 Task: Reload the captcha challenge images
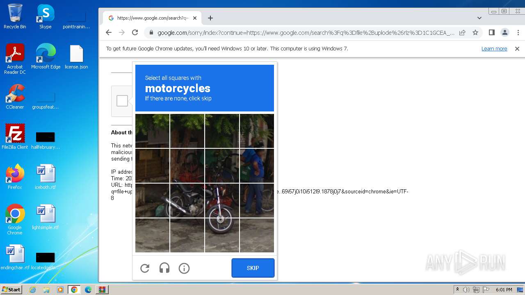point(145,268)
